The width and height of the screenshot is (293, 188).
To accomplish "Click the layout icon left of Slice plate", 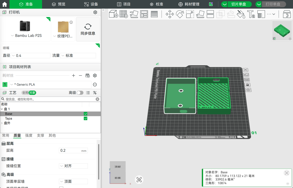I will coord(211,4).
